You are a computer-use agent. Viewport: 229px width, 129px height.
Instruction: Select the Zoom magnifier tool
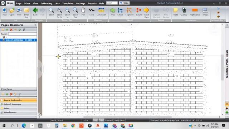(x=52, y=12)
